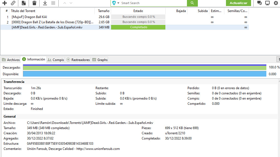The width and height of the screenshot is (280, 157).
Task: Start download using the down-arrow icon
Action: click(45, 3)
